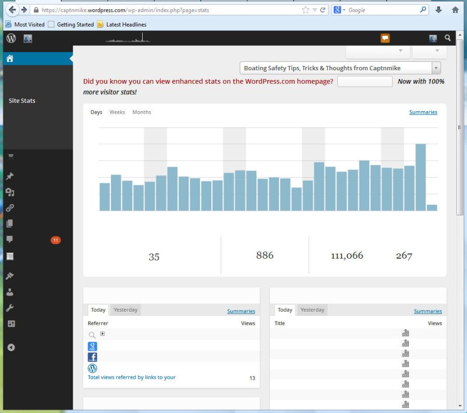Open the Media library icon in sidebar
The image size is (467, 413).
click(10, 192)
